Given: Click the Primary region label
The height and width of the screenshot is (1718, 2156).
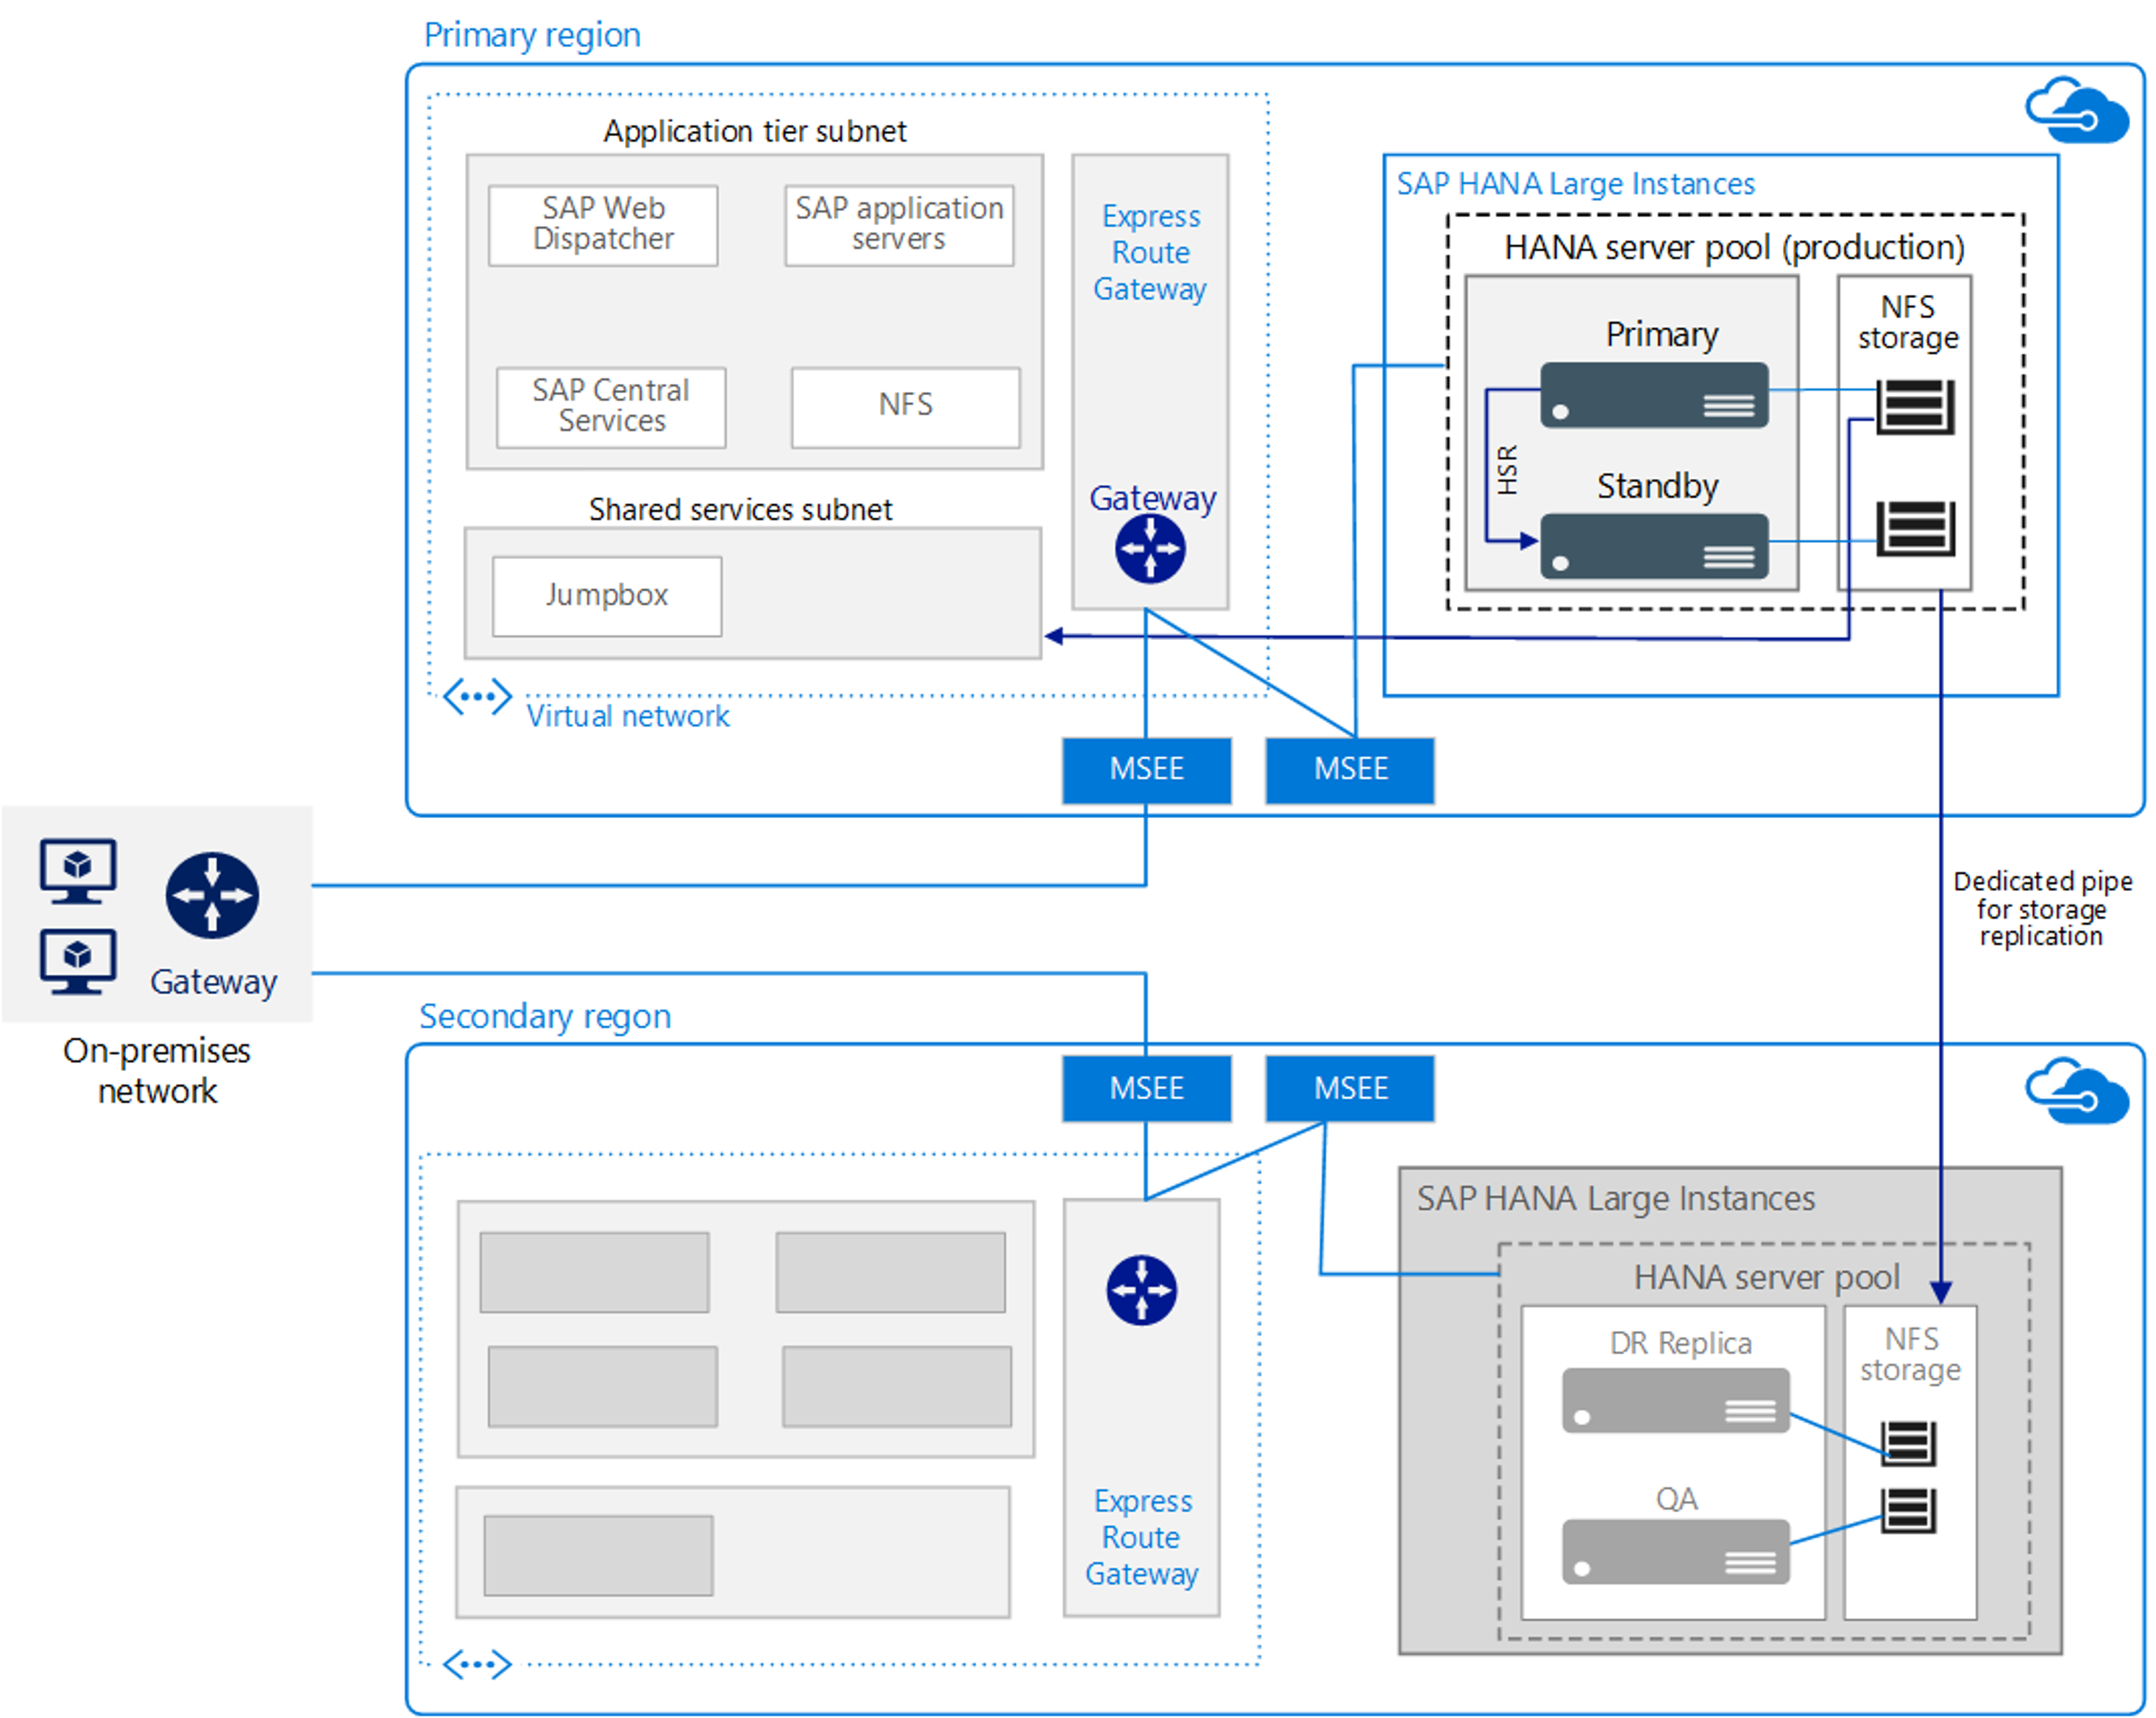Looking at the screenshot, I should [532, 36].
